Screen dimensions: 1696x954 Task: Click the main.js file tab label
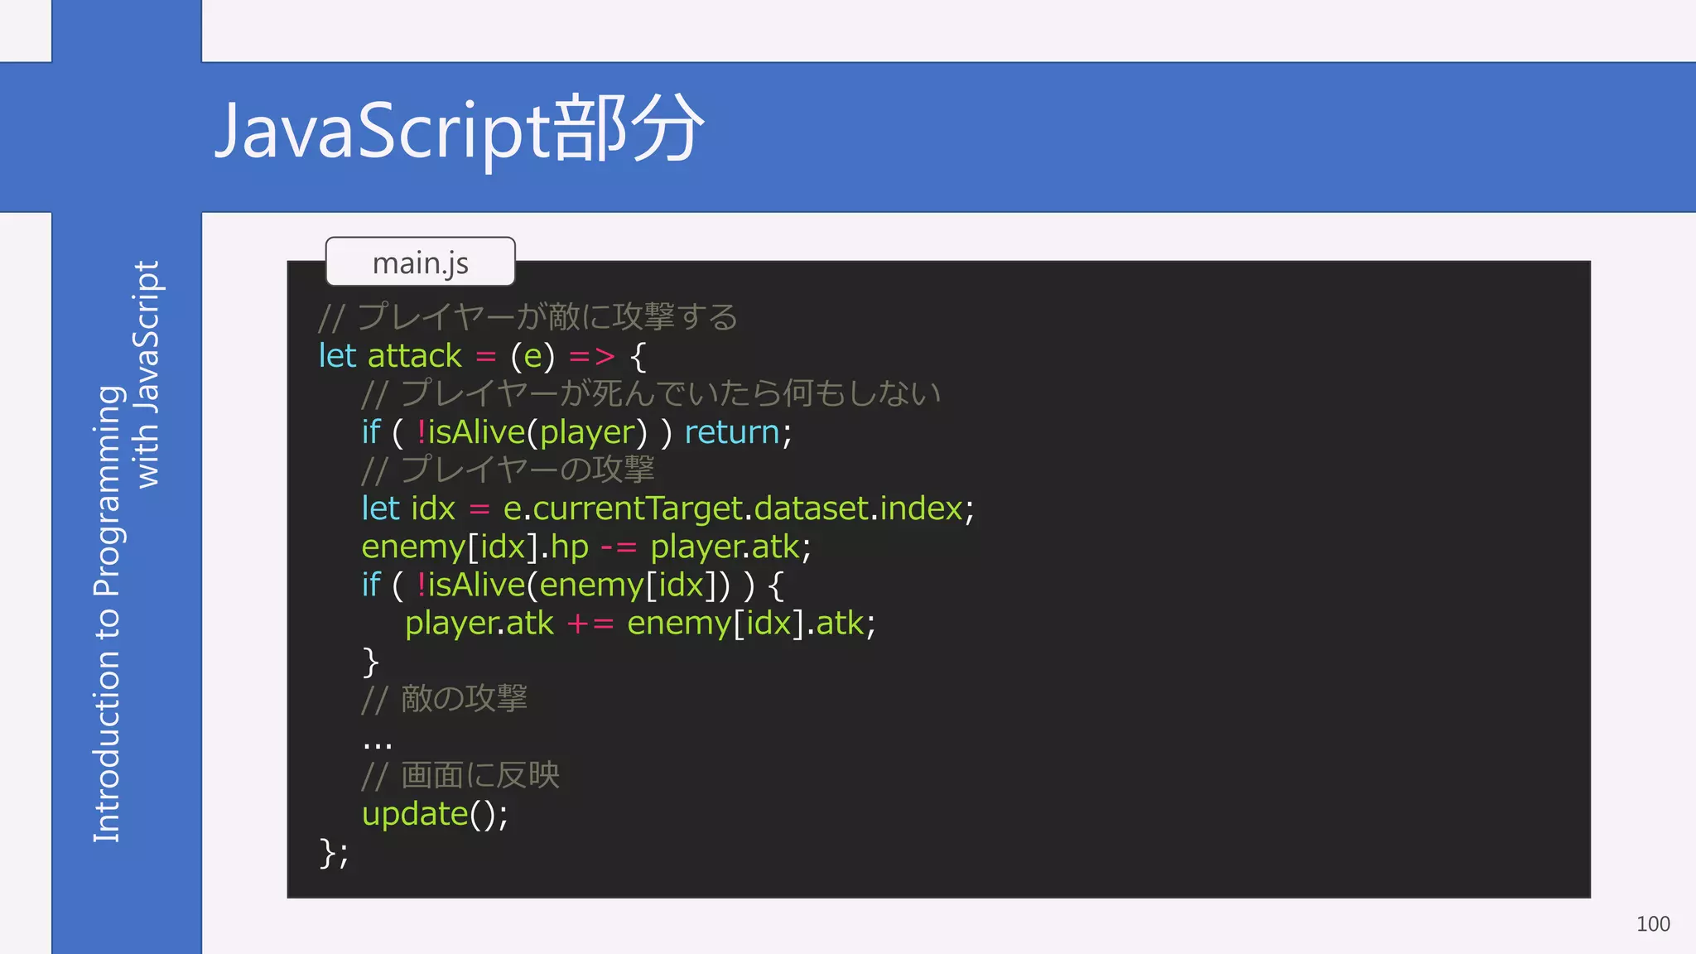click(421, 263)
